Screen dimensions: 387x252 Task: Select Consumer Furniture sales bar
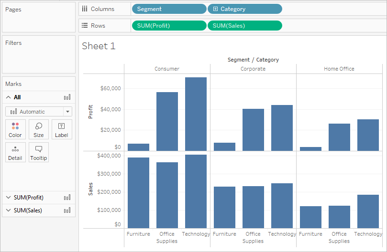click(x=138, y=193)
